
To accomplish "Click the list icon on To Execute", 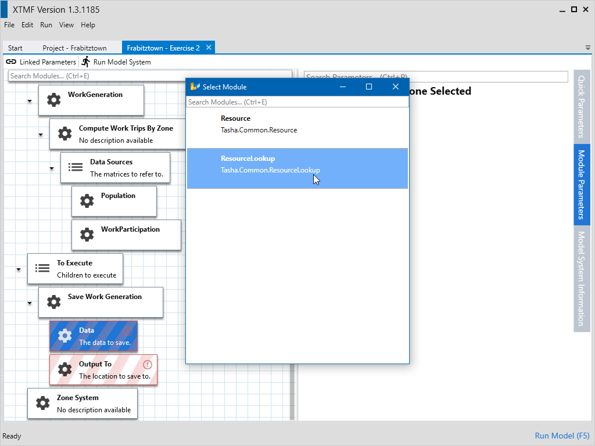I will tap(42, 268).
